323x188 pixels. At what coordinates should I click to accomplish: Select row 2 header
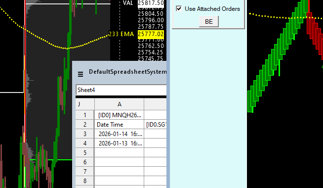84,125
